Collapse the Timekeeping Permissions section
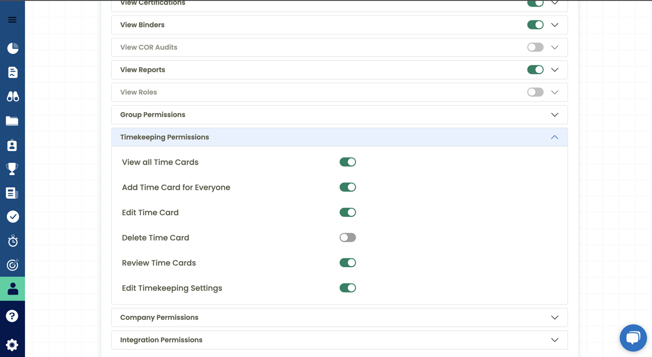This screenshot has height=357, width=652. pos(554,137)
